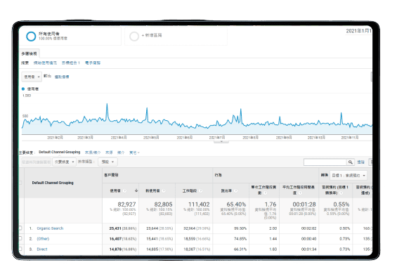Select 來源 primary dimension link

click(109, 153)
